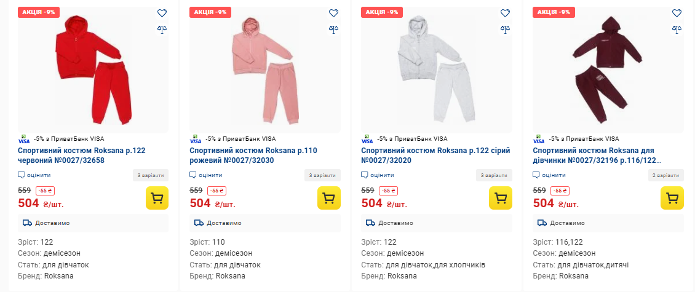Rate the pink tracksuit via оцінити
Image resolution: width=695 pixels, height=292 pixels.
(206, 175)
